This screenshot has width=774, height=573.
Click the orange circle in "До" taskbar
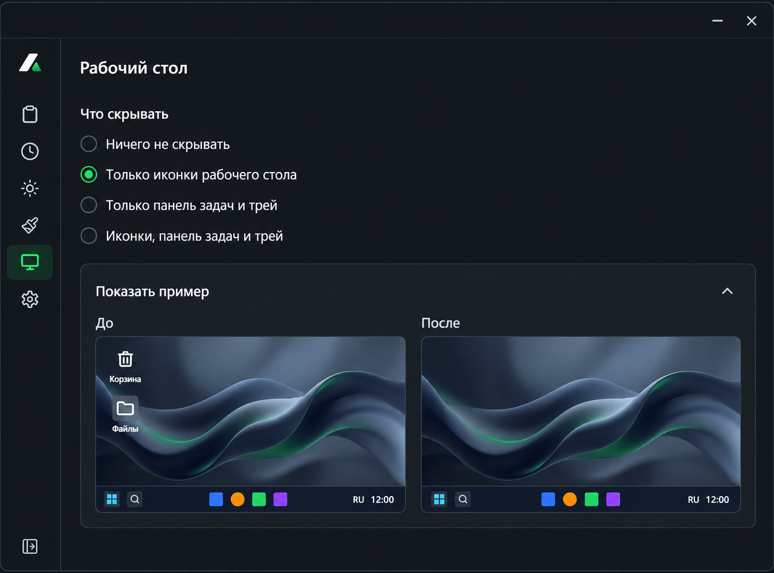(238, 499)
